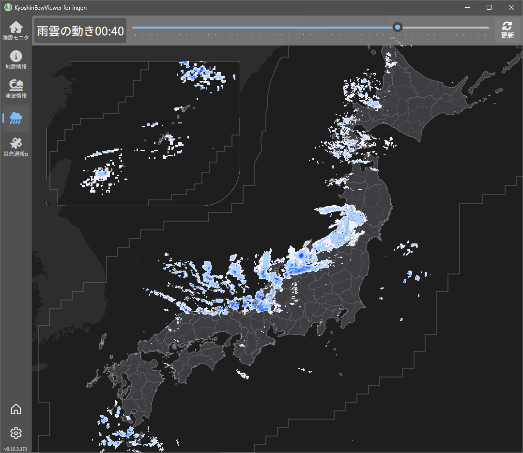Open the 津波情報 tsunami information view
This screenshot has height=453, width=523.
coord(15,89)
